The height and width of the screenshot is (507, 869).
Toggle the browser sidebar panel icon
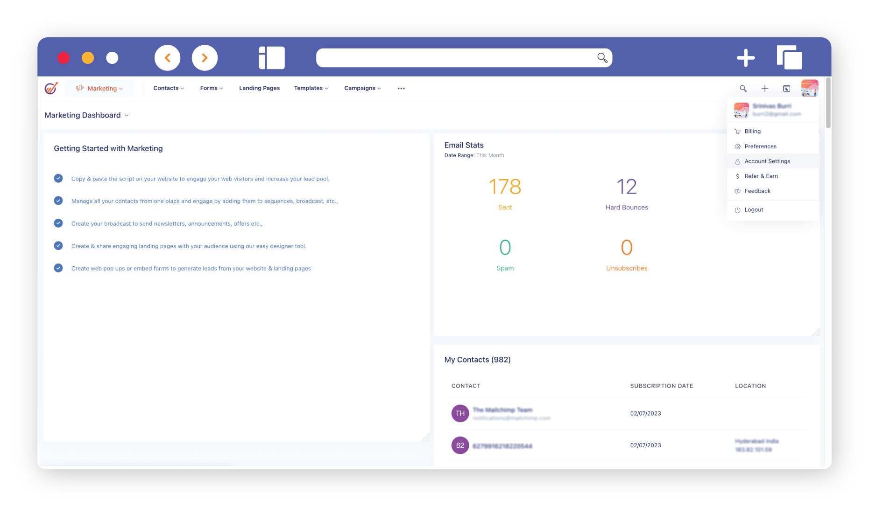pyautogui.click(x=272, y=58)
